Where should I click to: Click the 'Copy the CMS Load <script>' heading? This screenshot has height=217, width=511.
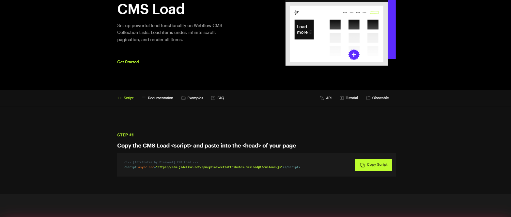tap(207, 146)
